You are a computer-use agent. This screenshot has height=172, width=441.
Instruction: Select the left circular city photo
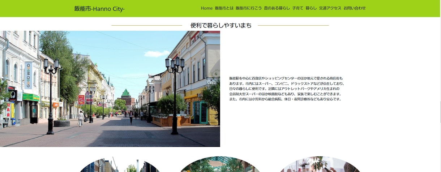point(120,164)
